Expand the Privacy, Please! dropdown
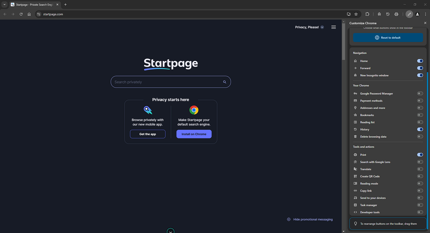The image size is (430, 233). [x=322, y=27]
